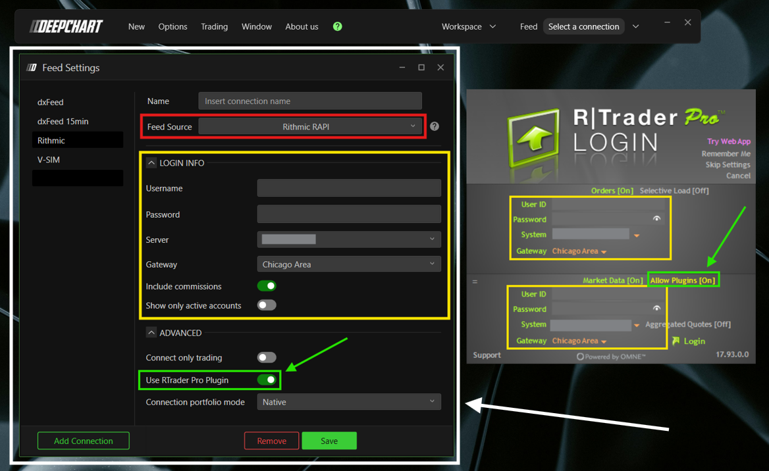Open the Trading menu

point(215,26)
